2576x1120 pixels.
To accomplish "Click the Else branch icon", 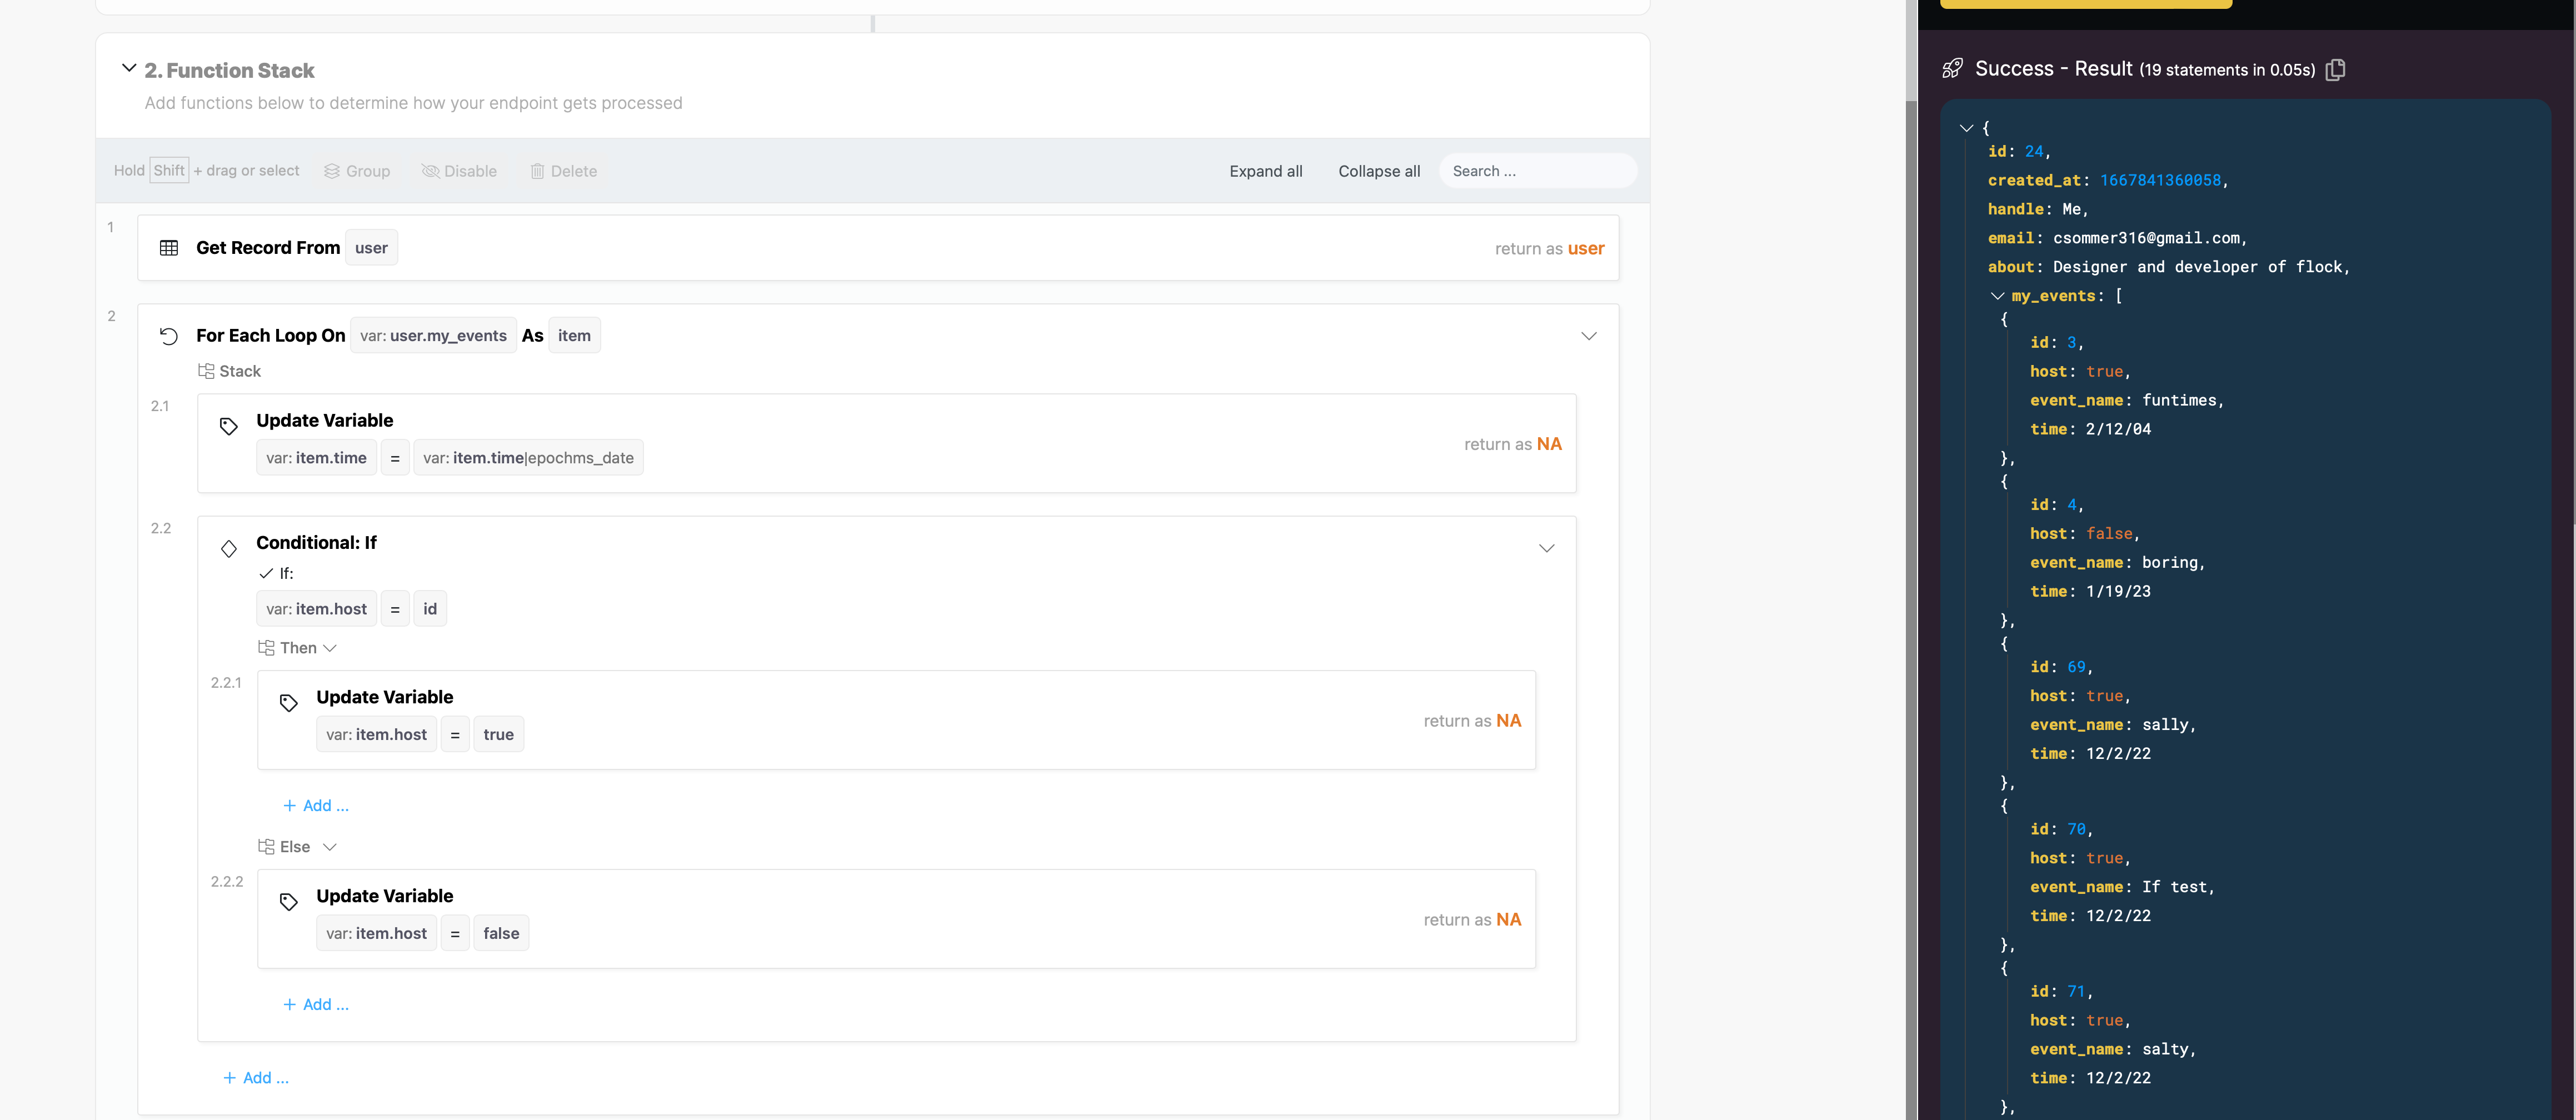I will tap(266, 847).
